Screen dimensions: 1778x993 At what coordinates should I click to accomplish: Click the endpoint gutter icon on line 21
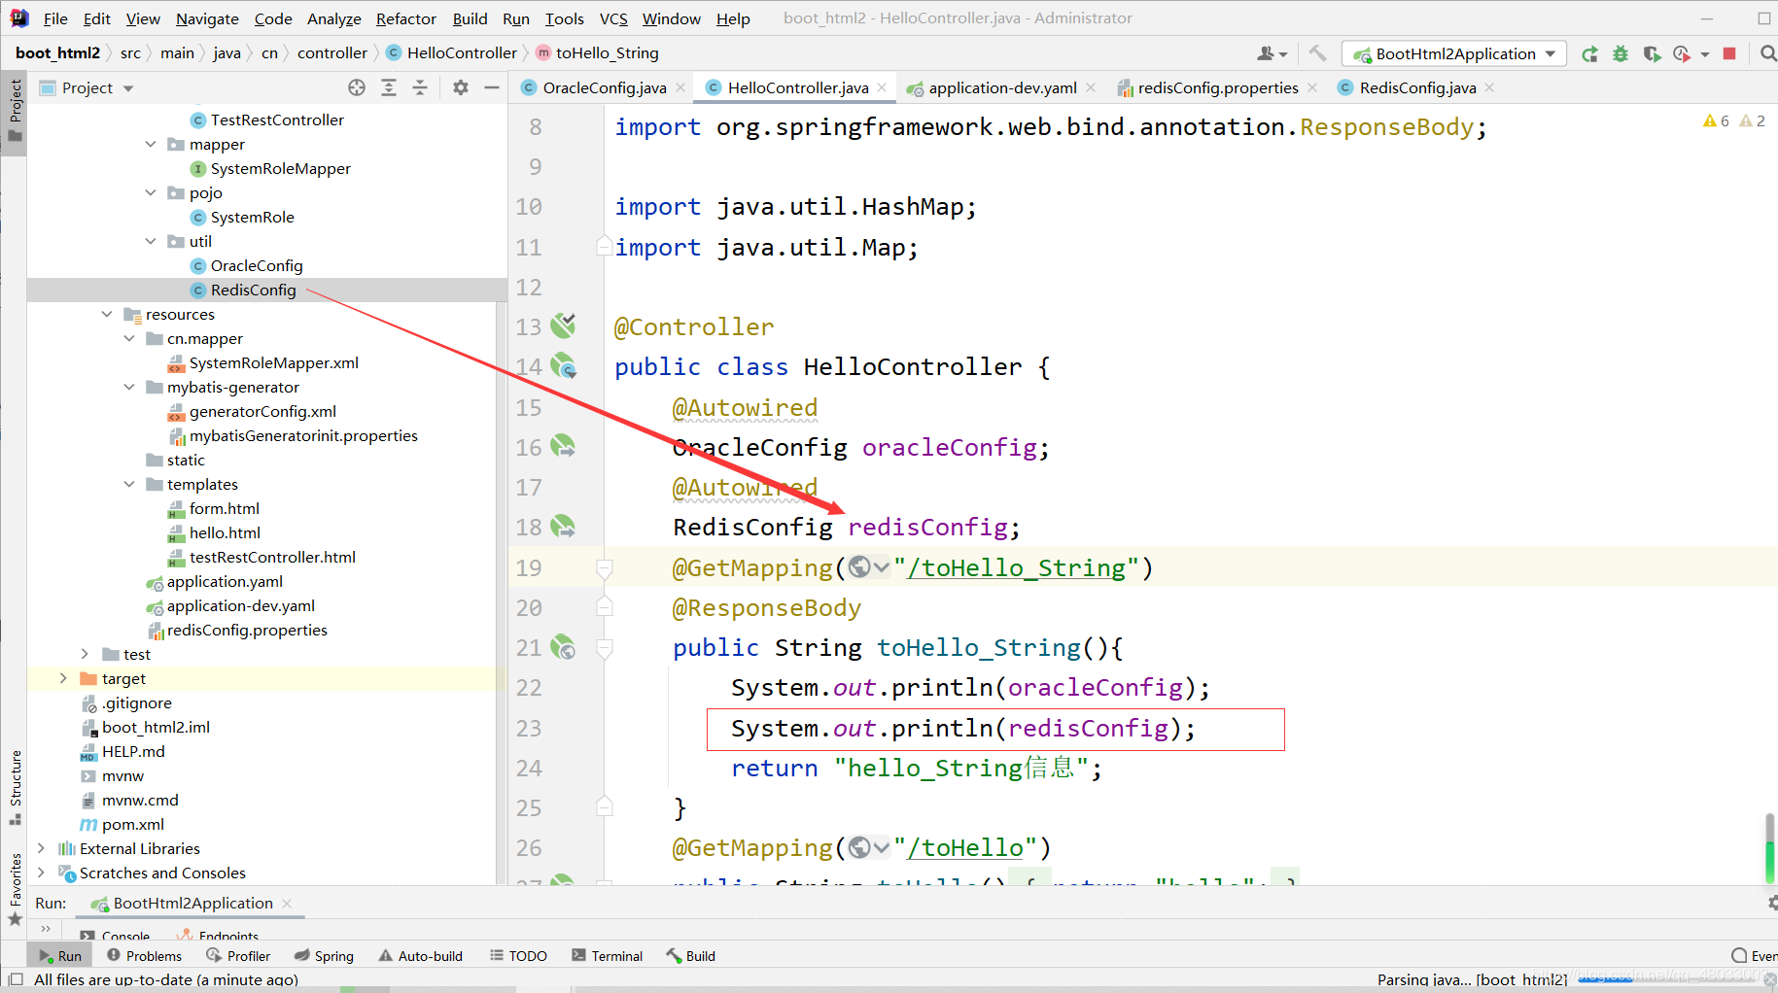(x=563, y=646)
